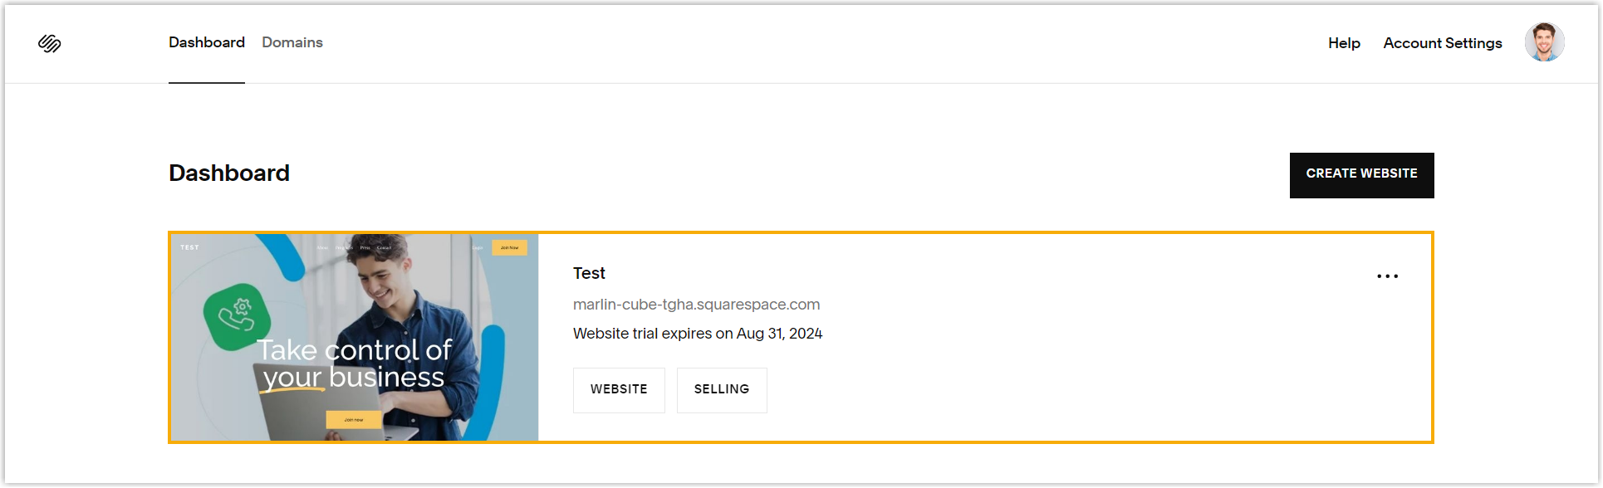Click the CREATE WEBSITE button
This screenshot has width=1603, height=488.
tap(1361, 174)
